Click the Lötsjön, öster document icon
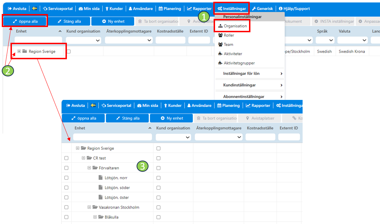Image resolution: width=380 pixels, height=224 pixels. tap(101, 197)
